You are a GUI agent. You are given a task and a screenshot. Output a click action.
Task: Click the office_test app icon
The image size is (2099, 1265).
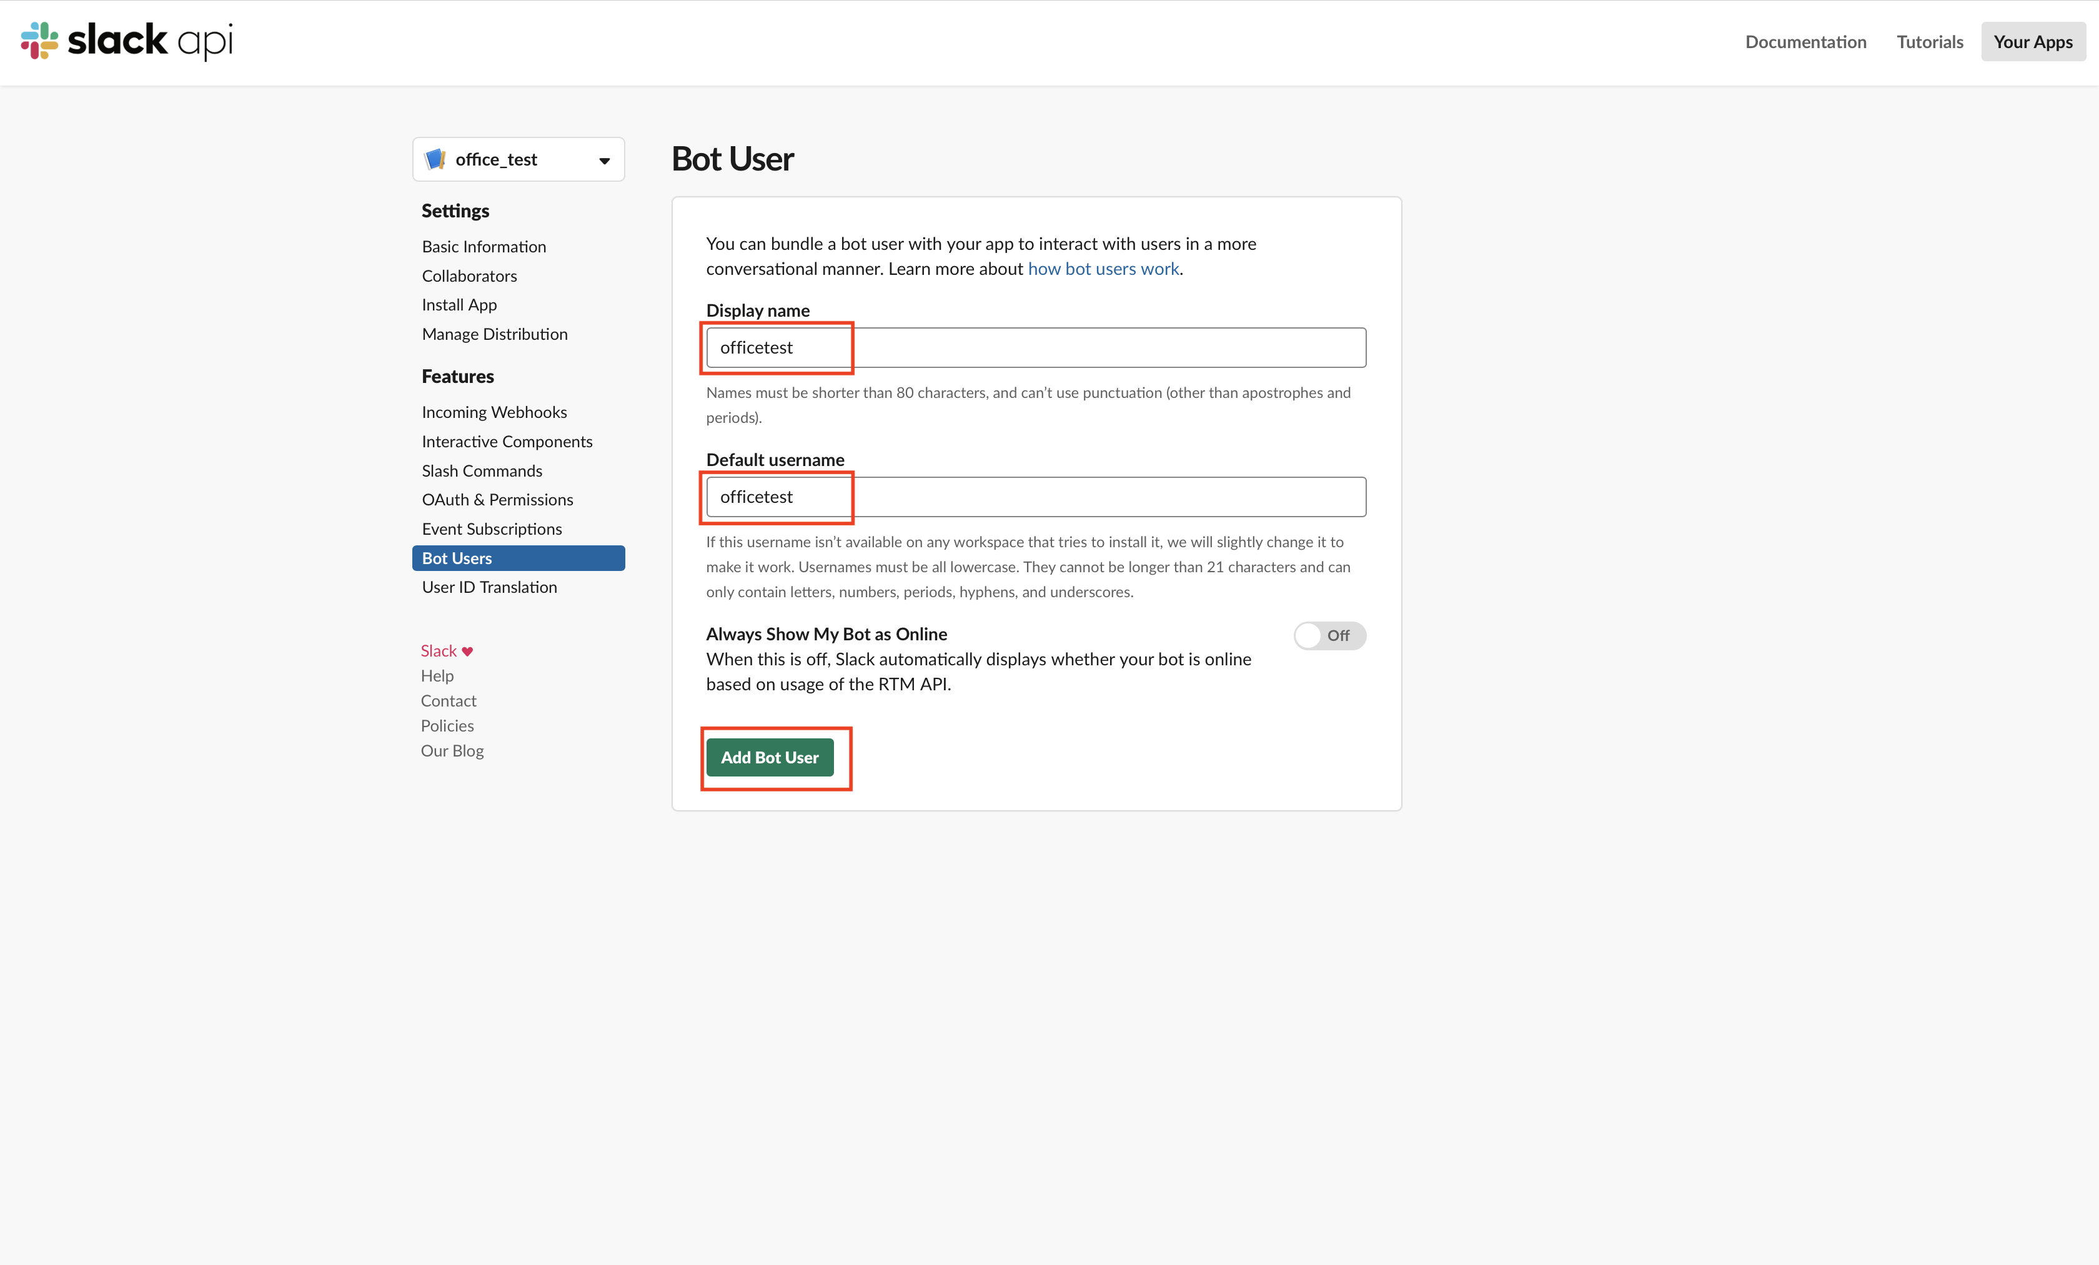pyautogui.click(x=435, y=159)
